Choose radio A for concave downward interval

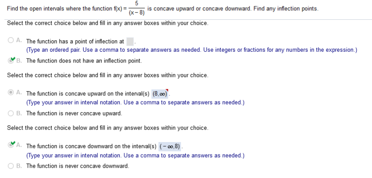(10, 145)
